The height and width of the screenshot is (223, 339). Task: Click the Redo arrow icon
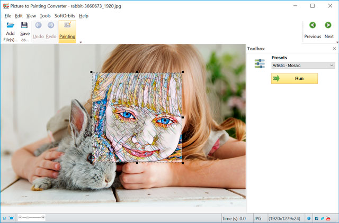[x=51, y=25]
